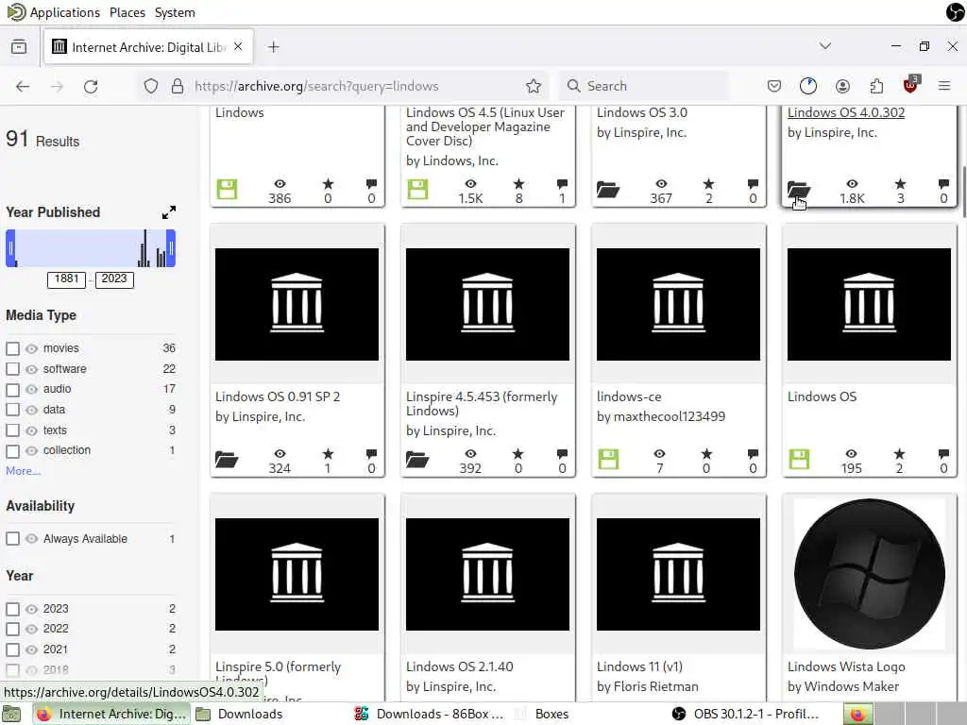Click the floppy icon on Lindows OS card
This screenshot has height=725, width=967.
click(x=799, y=460)
